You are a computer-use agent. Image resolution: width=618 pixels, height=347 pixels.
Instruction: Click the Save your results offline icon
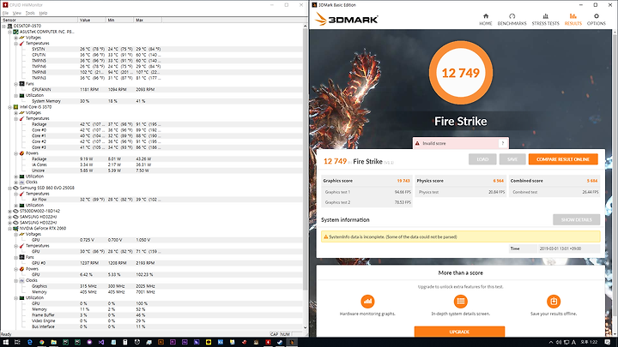click(554, 302)
